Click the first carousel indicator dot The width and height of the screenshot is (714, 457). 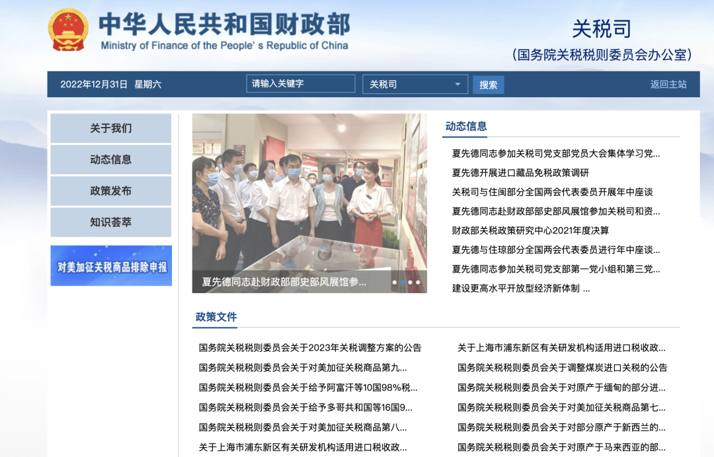pos(395,282)
